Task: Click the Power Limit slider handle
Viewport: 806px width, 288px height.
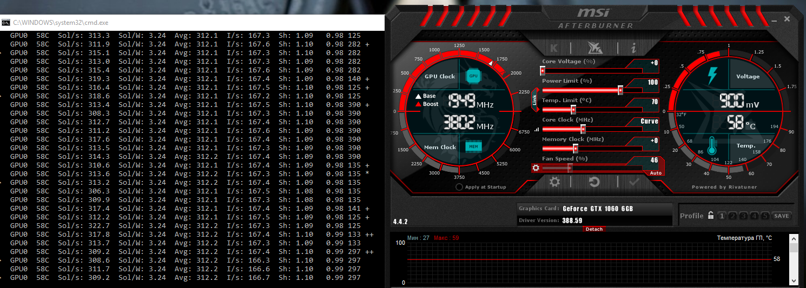Action: point(620,90)
